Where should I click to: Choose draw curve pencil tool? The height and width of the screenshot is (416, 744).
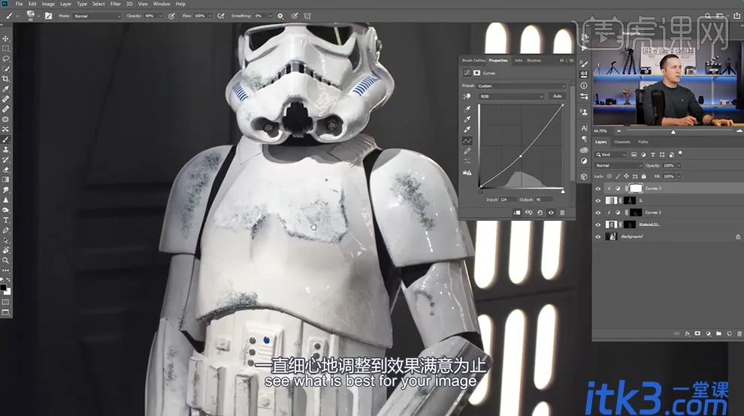click(467, 152)
